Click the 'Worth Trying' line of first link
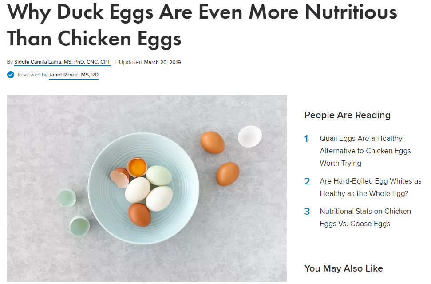 [340, 163]
